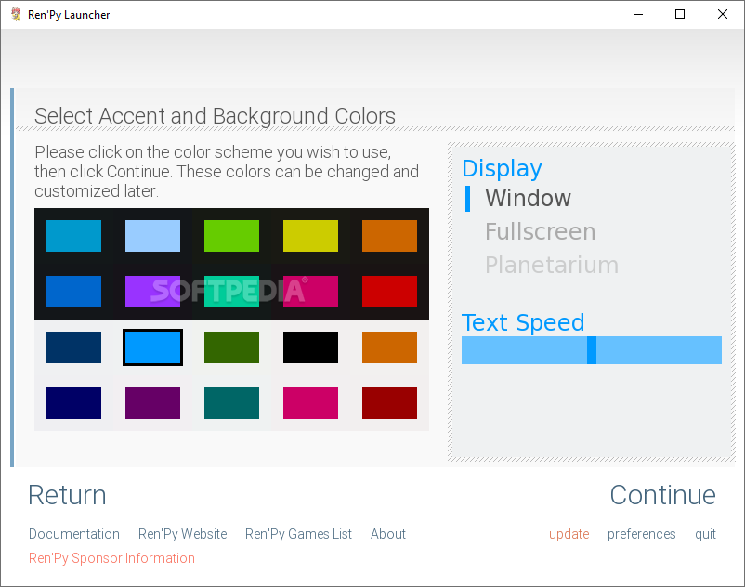Click Return to go back
Image resolution: width=745 pixels, height=587 pixels.
point(67,495)
